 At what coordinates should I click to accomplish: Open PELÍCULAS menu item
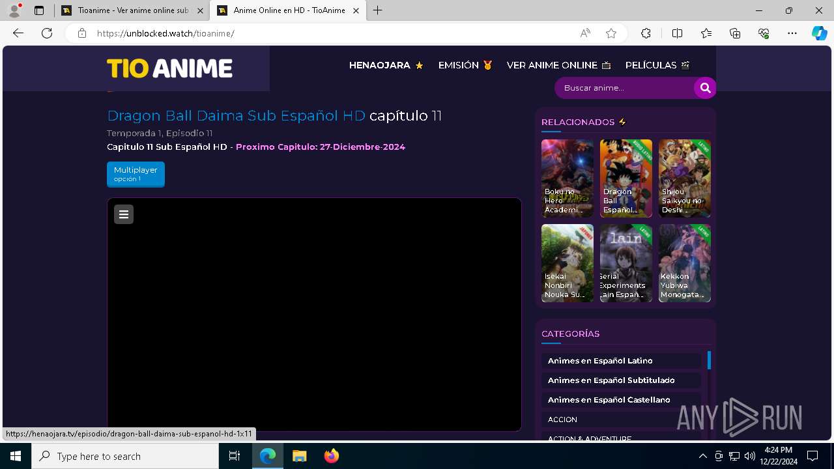point(657,65)
